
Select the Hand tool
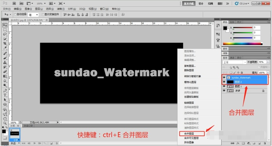pos(5,119)
